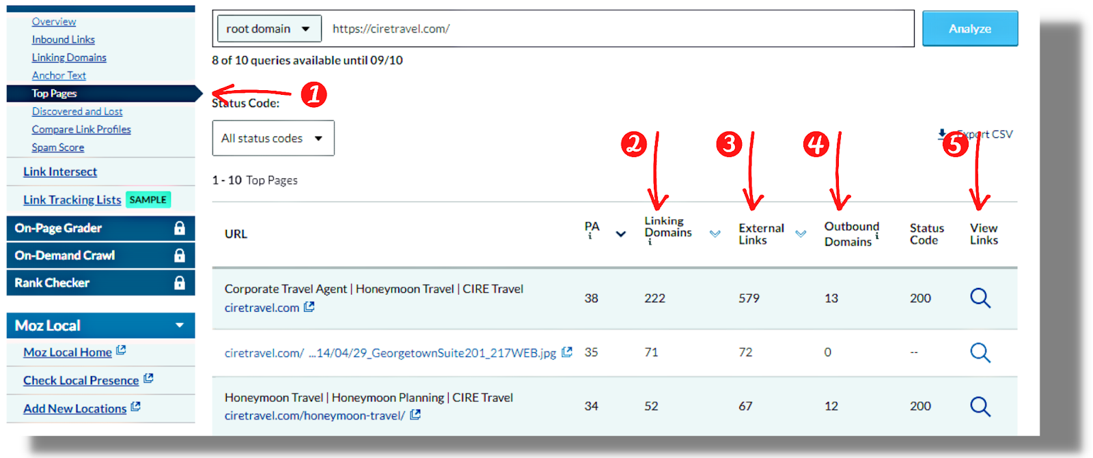Click Linking Domains value 222
This screenshot has width=1093, height=458.
654,298
